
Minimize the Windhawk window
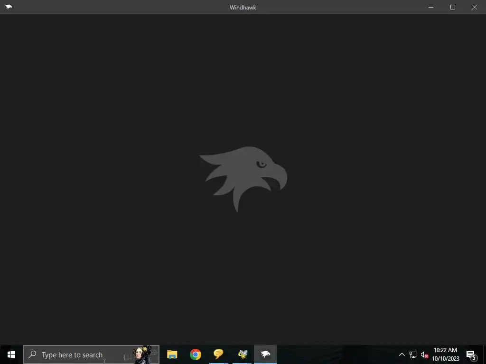tap(431, 7)
